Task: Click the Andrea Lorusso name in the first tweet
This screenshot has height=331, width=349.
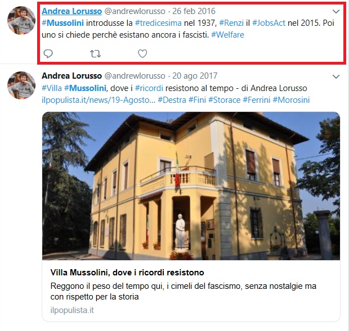Action: tap(71, 11)
